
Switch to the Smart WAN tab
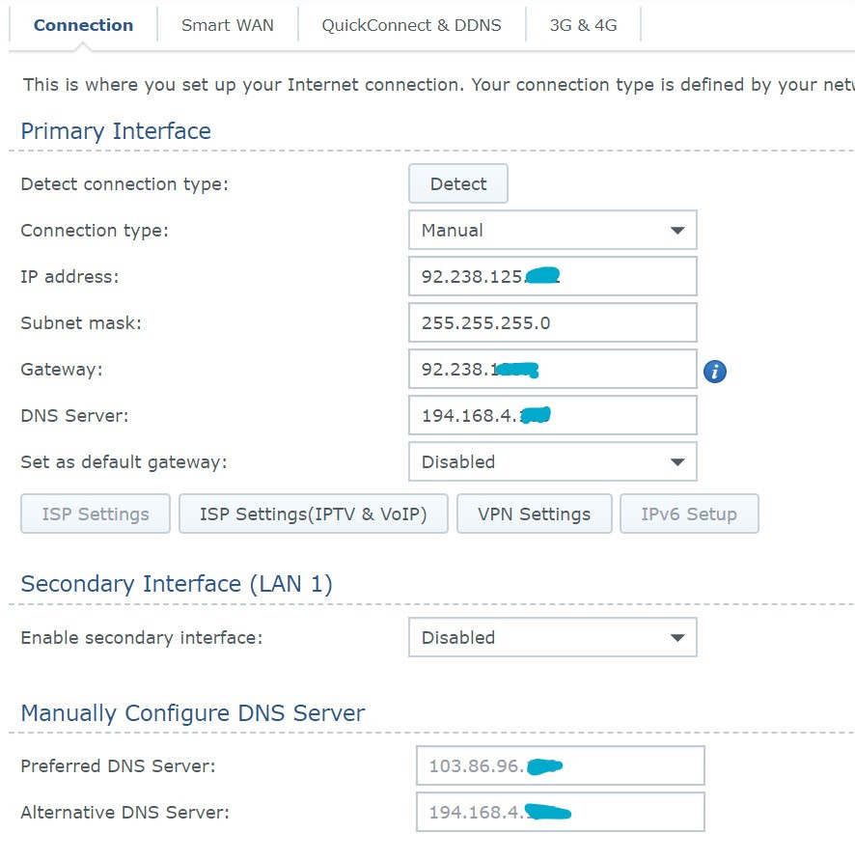226,25
